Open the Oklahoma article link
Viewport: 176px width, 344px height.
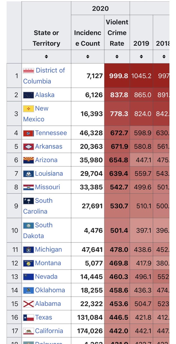(50, 290)
